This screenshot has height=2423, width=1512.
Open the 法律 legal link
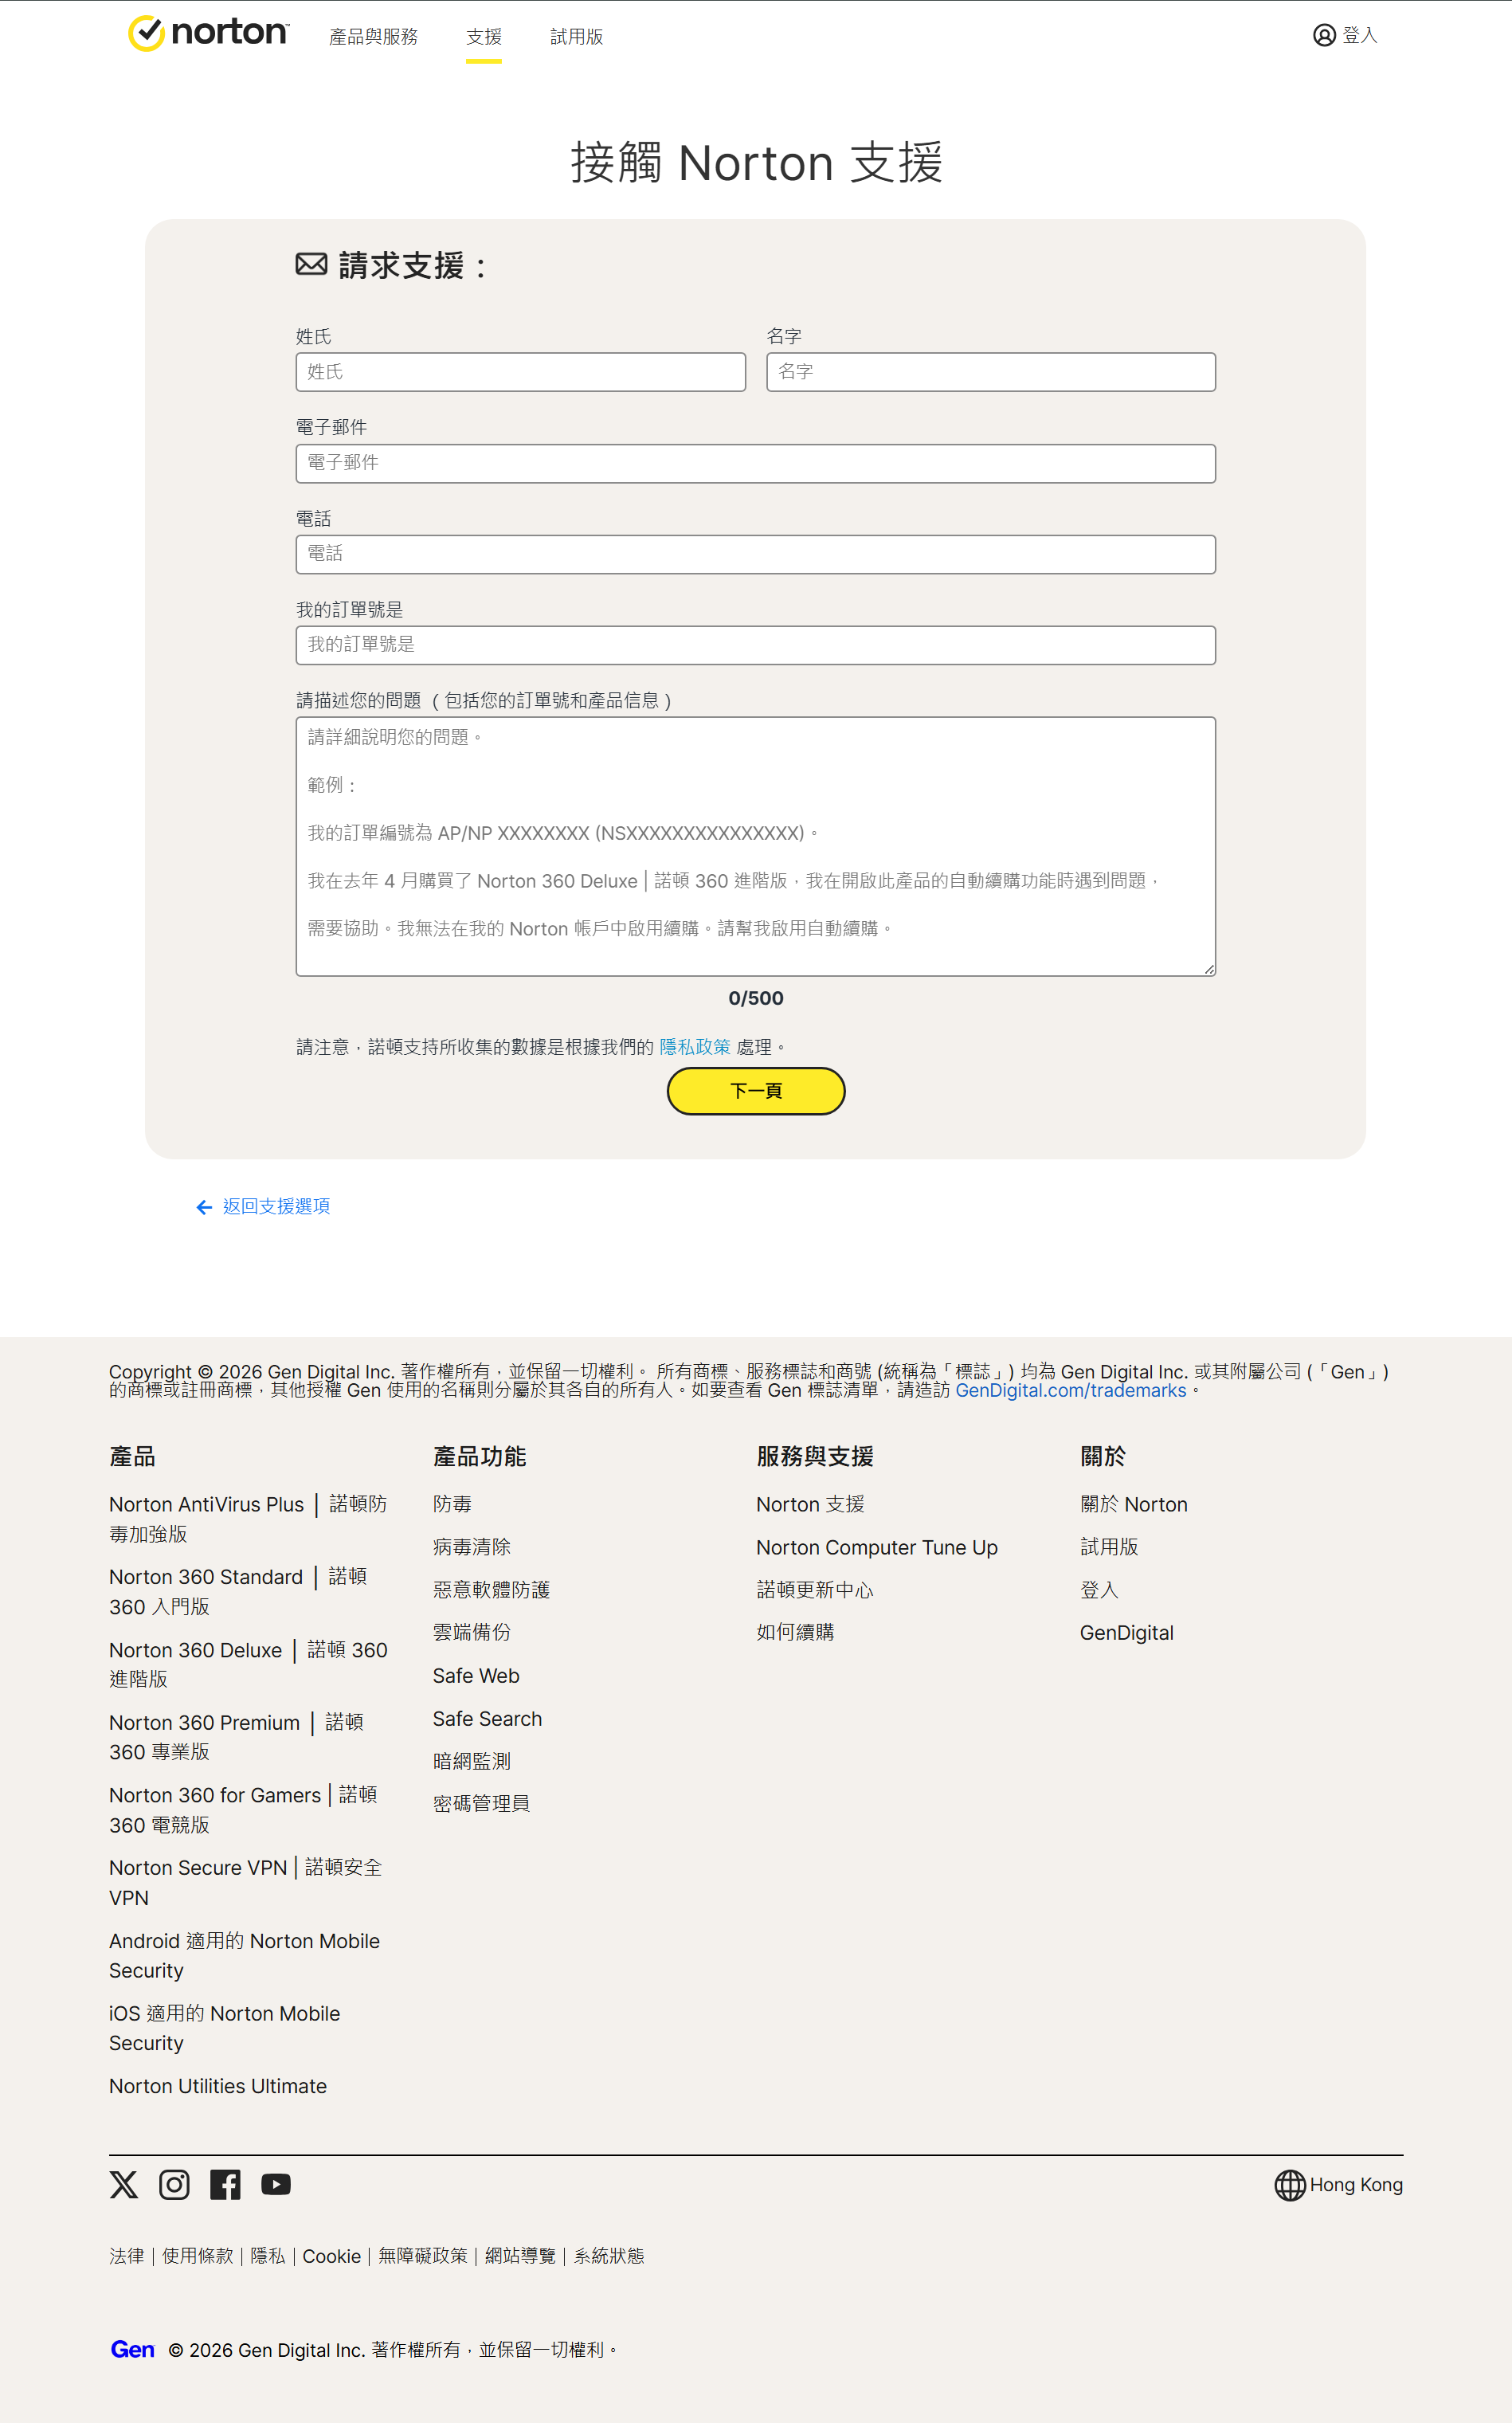tap(127, 2256)
